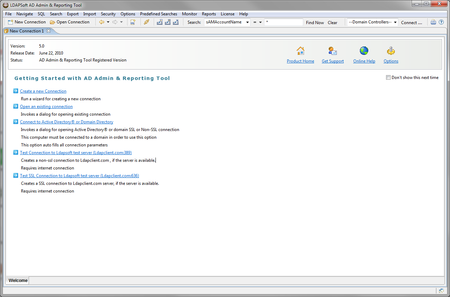Click version value 5.0 text
The width and height of the screenshot is (450, 297).
[x=42, y=46]
